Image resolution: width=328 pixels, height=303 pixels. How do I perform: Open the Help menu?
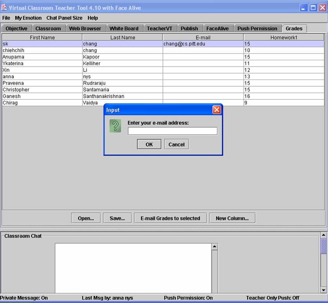coord(93,18)
